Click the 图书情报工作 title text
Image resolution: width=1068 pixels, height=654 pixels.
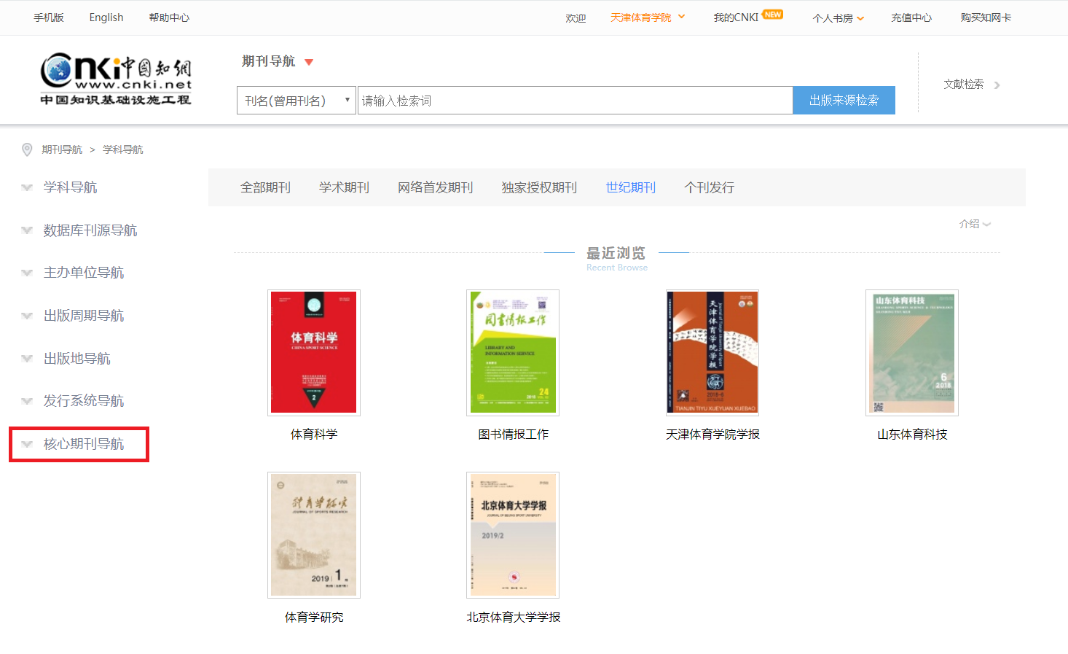(x=514, y=435)
